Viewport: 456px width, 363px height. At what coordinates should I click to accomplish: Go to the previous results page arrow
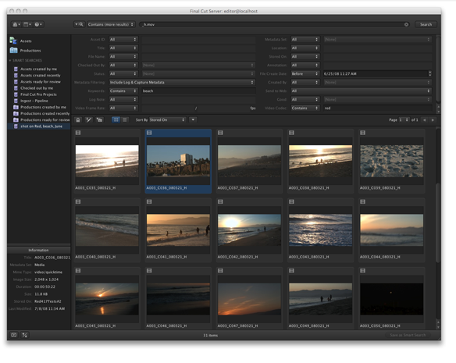pos(425,120)
